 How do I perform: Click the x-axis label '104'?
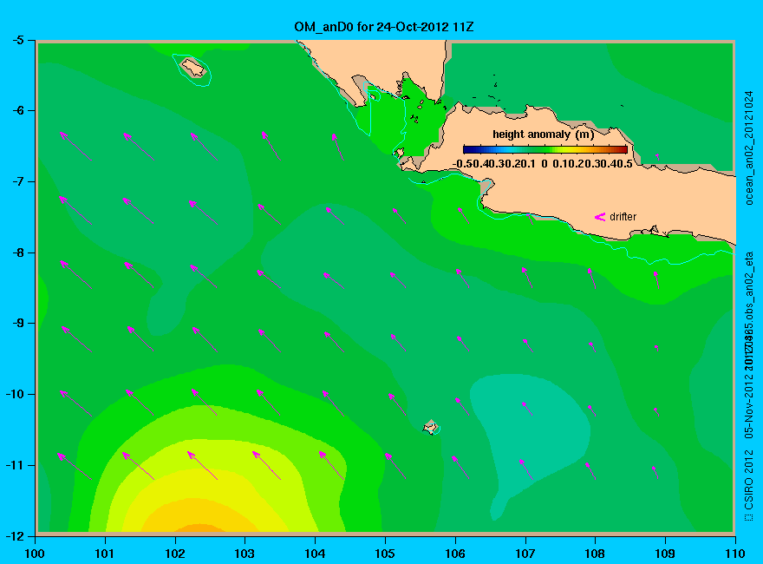tap(315, 554)
